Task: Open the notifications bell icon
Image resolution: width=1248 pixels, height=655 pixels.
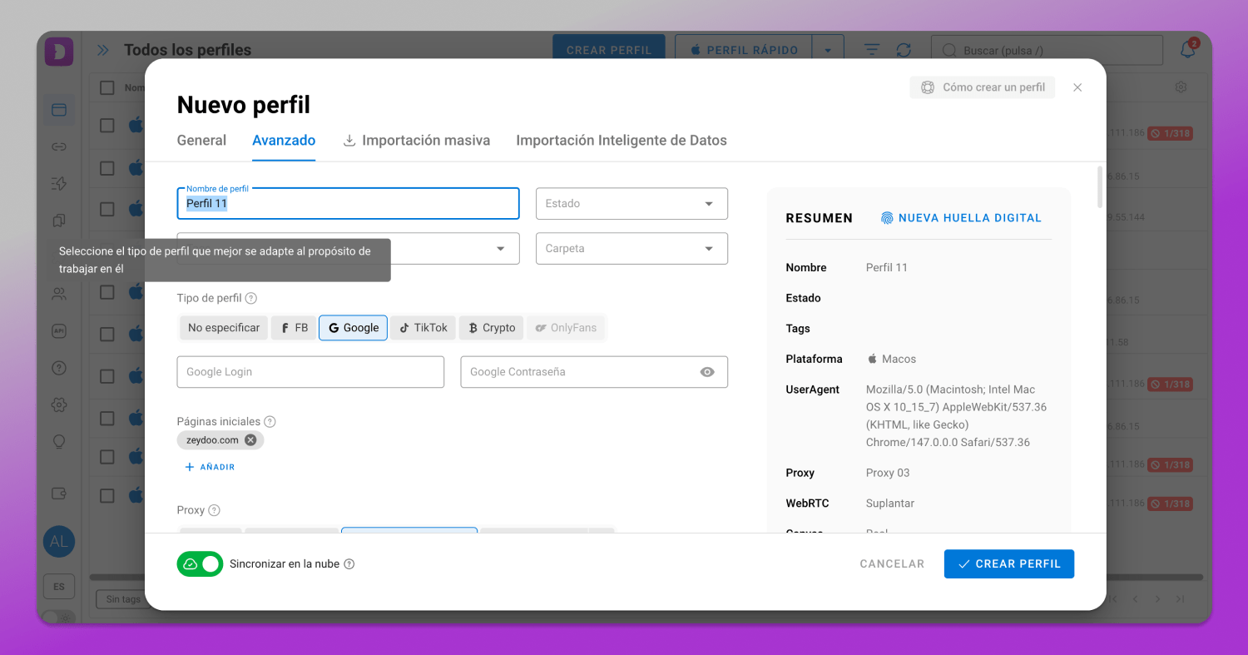Action: [1188, 50]
